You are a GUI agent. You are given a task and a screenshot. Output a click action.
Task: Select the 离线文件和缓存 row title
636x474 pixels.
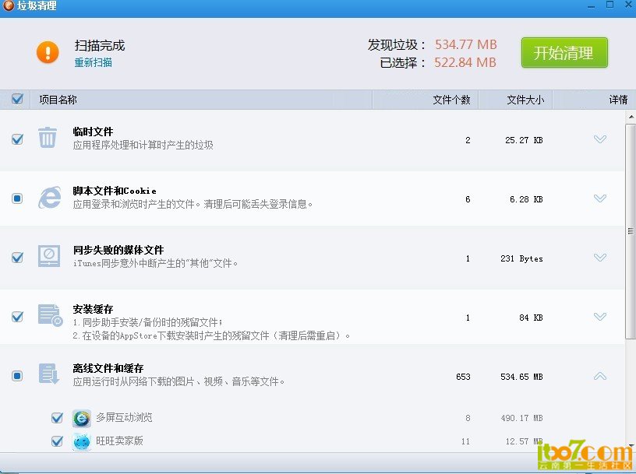pos(108,368)
